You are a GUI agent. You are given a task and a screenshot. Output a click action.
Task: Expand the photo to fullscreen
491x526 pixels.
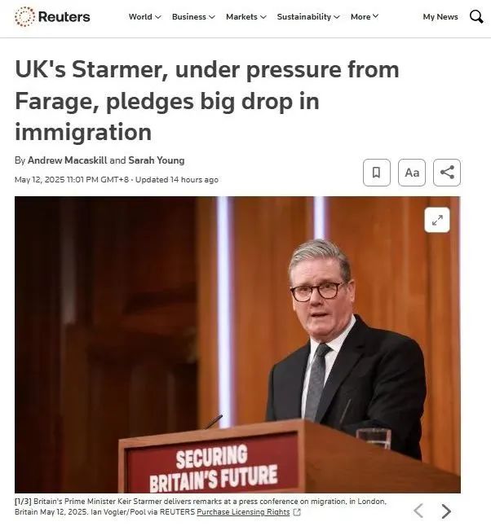point(437,220)
